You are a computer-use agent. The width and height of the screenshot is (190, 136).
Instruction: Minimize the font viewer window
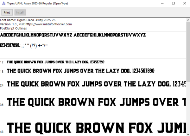(x=162, y=3)
